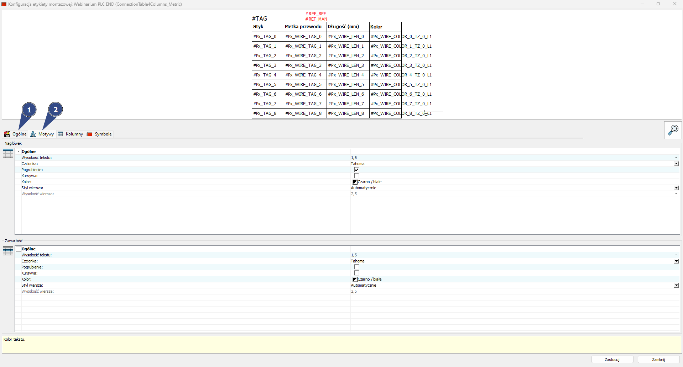
Task: Click the Symbole tab icon
Action: [90, 134]
